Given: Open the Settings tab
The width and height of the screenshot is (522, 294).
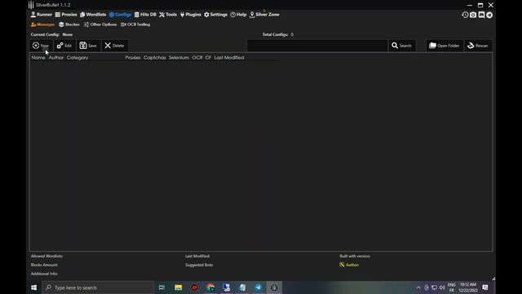Looking at the screenshot, I should coord(215,15).
